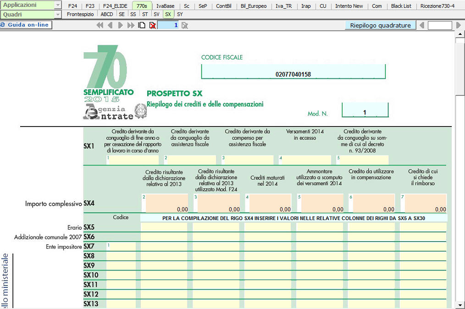This screenshot has height=309, width=465.
Task: Open Riepilogo quadrature
Action: click(x=381, y=26)
